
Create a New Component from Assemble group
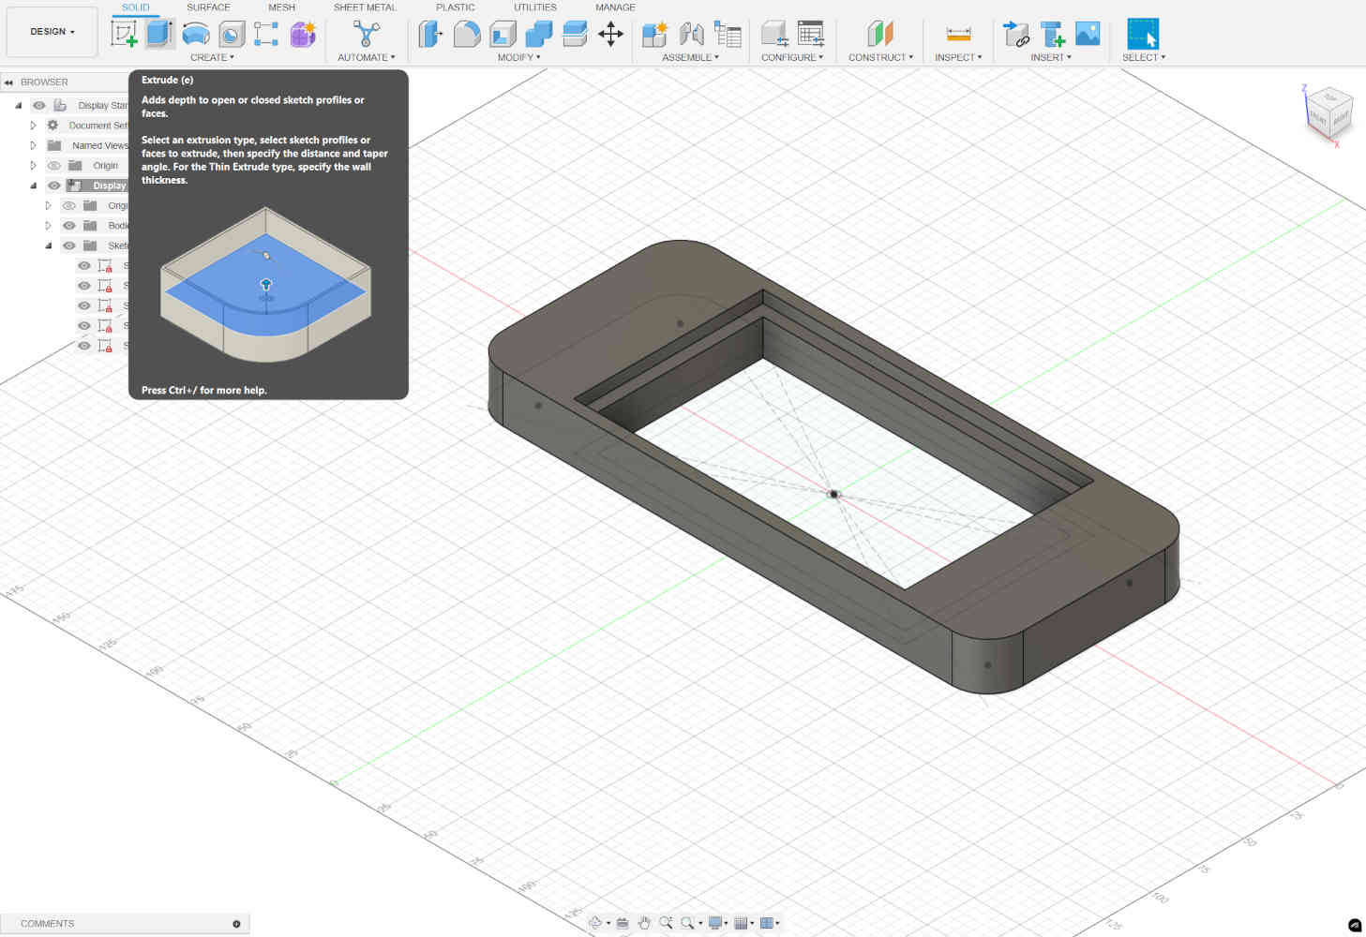pos(654,35)
